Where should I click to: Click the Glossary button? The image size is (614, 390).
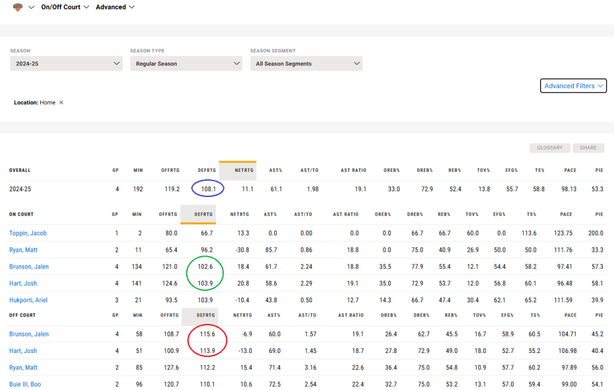coord(550,148)
